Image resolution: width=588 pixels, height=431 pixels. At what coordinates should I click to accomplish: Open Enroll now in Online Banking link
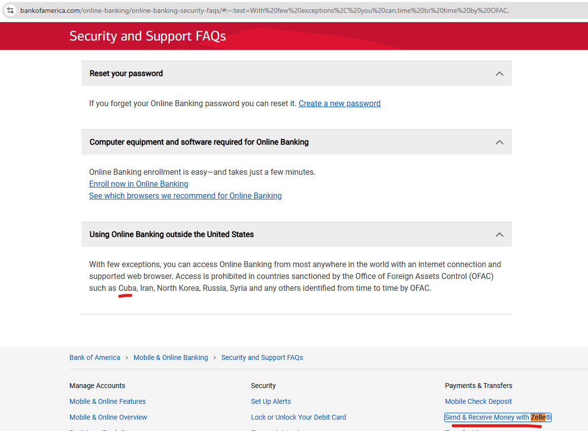[x=138, y=184]
